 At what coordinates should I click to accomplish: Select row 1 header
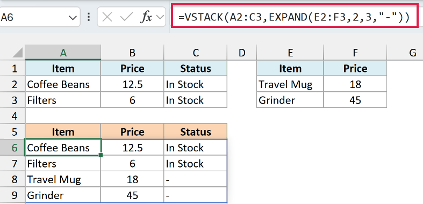tap(12, 68)
